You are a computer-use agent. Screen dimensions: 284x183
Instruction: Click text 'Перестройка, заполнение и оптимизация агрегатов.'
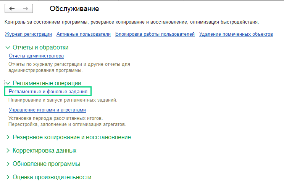pyautogui.click(x=67, y=124)
